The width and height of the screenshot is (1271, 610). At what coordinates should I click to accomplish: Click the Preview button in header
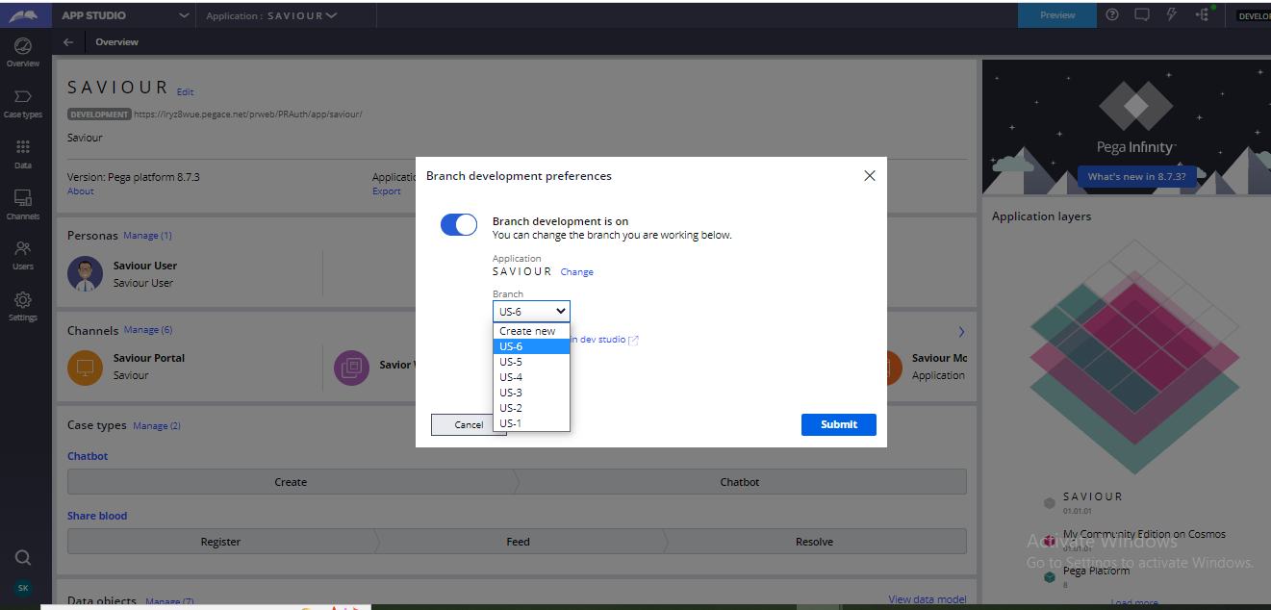pos(1057,15)
